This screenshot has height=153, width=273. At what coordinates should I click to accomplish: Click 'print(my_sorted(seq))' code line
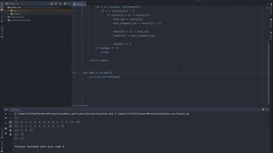click(105, 77)
